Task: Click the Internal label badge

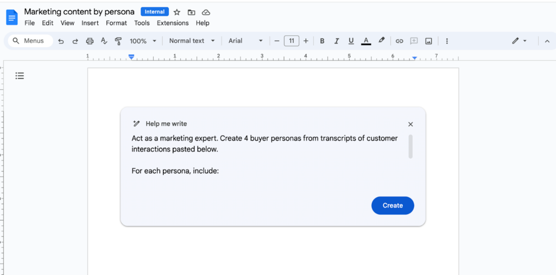Action: [x=155, y=12]
